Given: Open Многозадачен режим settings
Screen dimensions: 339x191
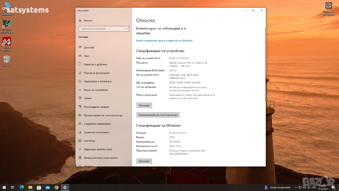Looking at the screenshot, I should click(96, 107).
